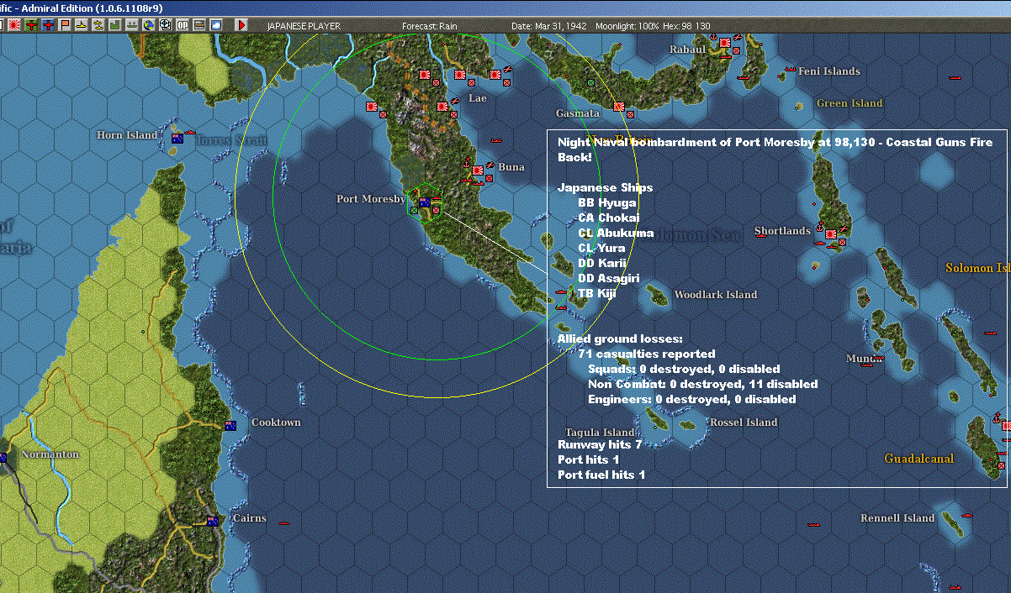Click the JAPANESE PLAYER label in the top bar
This screenshot has height=593, width=1011.
(304, 26)
